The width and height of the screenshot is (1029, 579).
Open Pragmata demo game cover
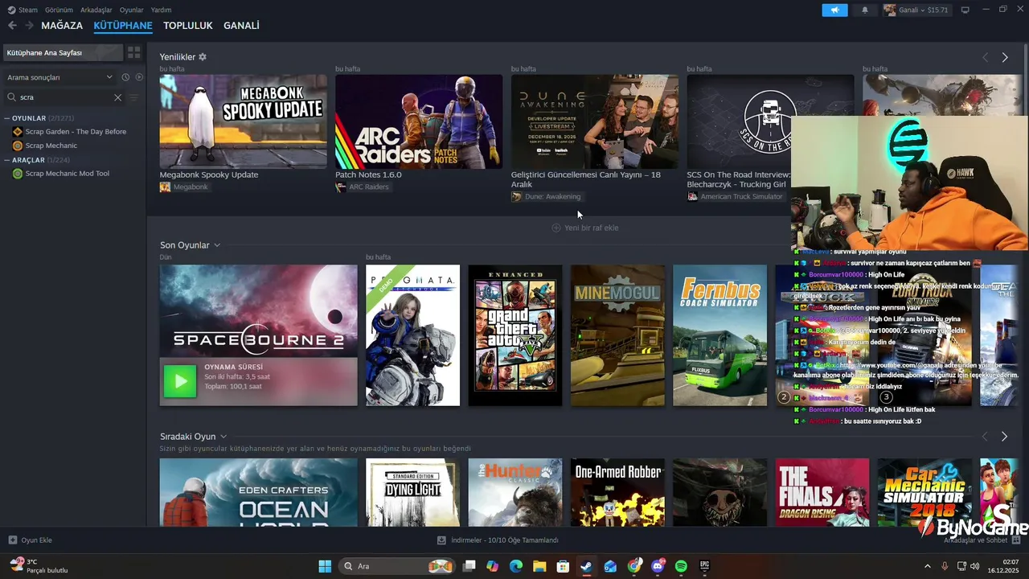tap(412, 335)
